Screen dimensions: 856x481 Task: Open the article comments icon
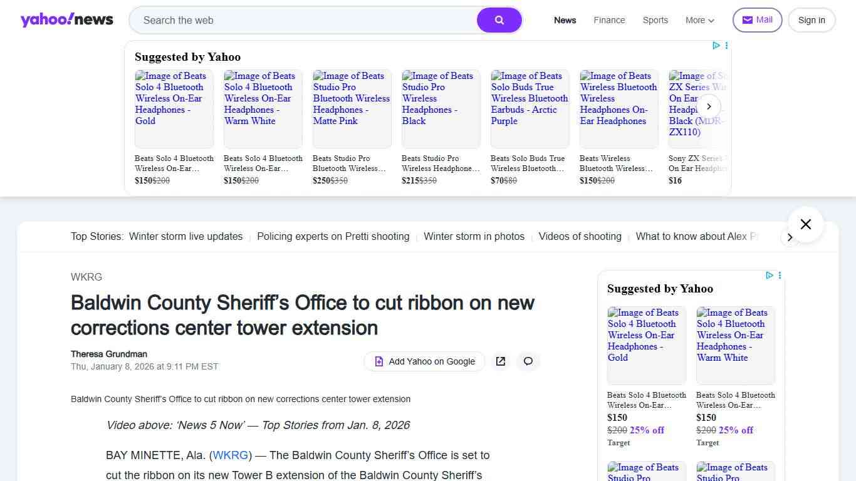528,361
